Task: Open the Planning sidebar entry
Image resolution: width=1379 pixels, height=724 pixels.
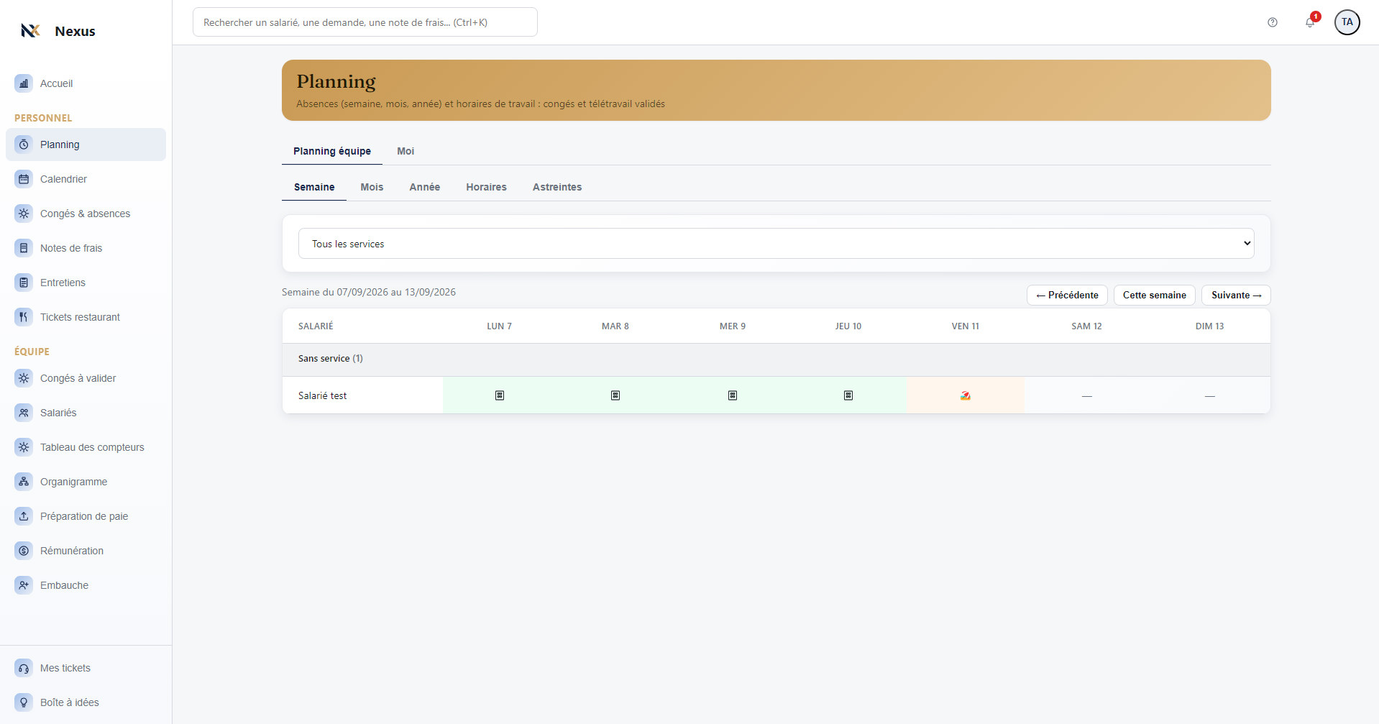Action: pyautogui.click(x=86, y=145)
